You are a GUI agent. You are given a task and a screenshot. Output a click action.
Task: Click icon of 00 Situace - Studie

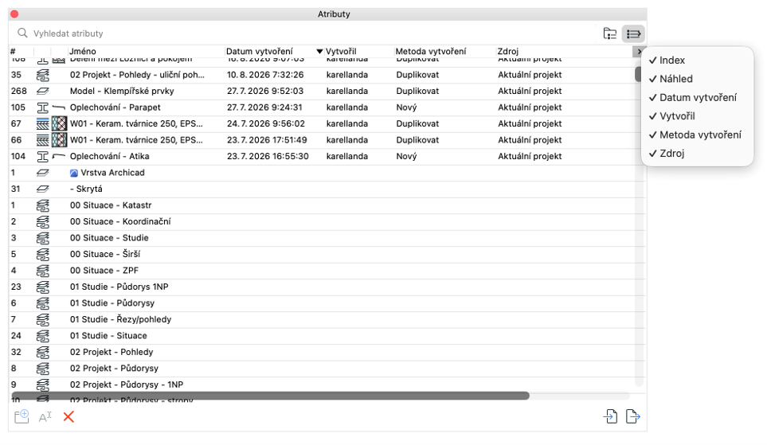tap(43, 238)
